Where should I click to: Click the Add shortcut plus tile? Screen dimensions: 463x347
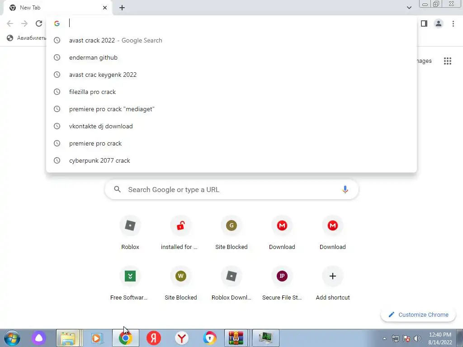[x=332, y=283]
